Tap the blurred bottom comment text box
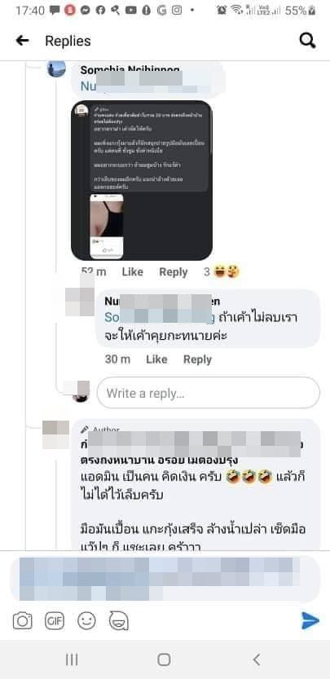Viewport: 330px width, 679px height. point(165,580)
